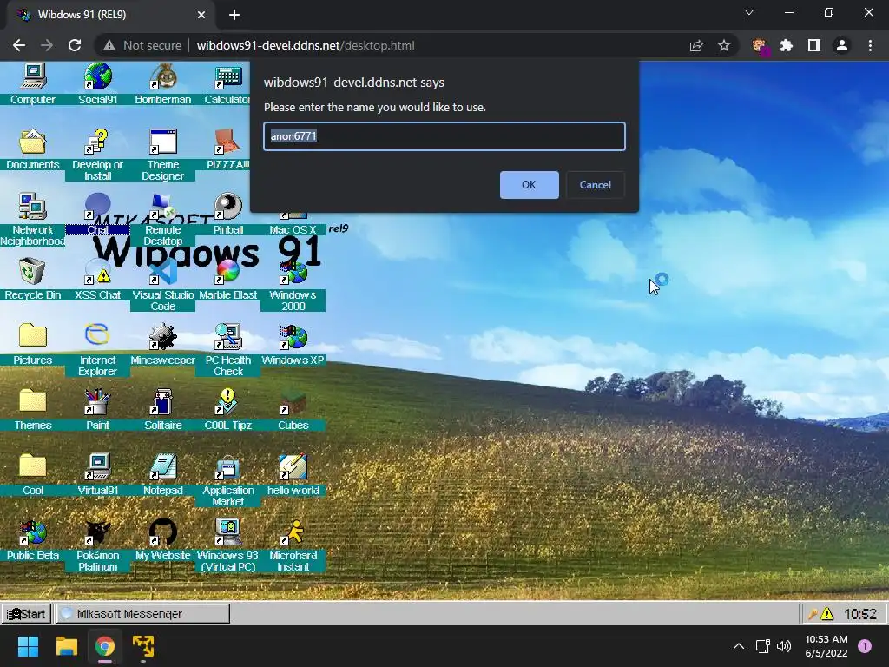
Task: Open the Application Market icon
Action: (x=228, y=466)
